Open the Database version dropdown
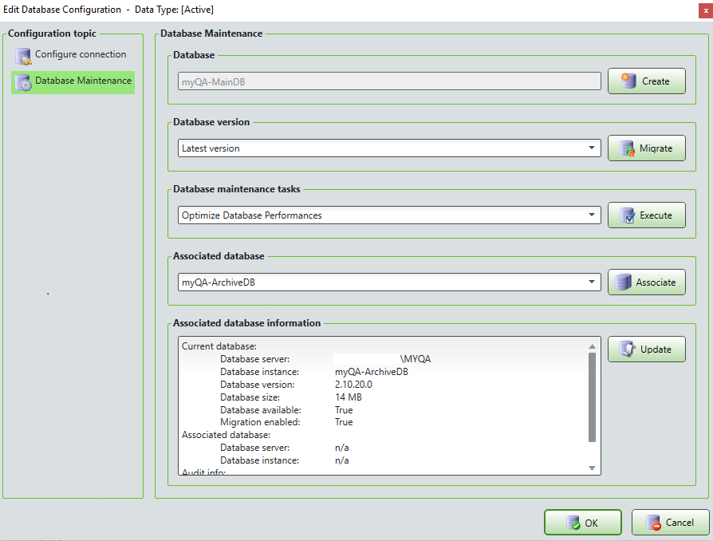 coord(389,148)
